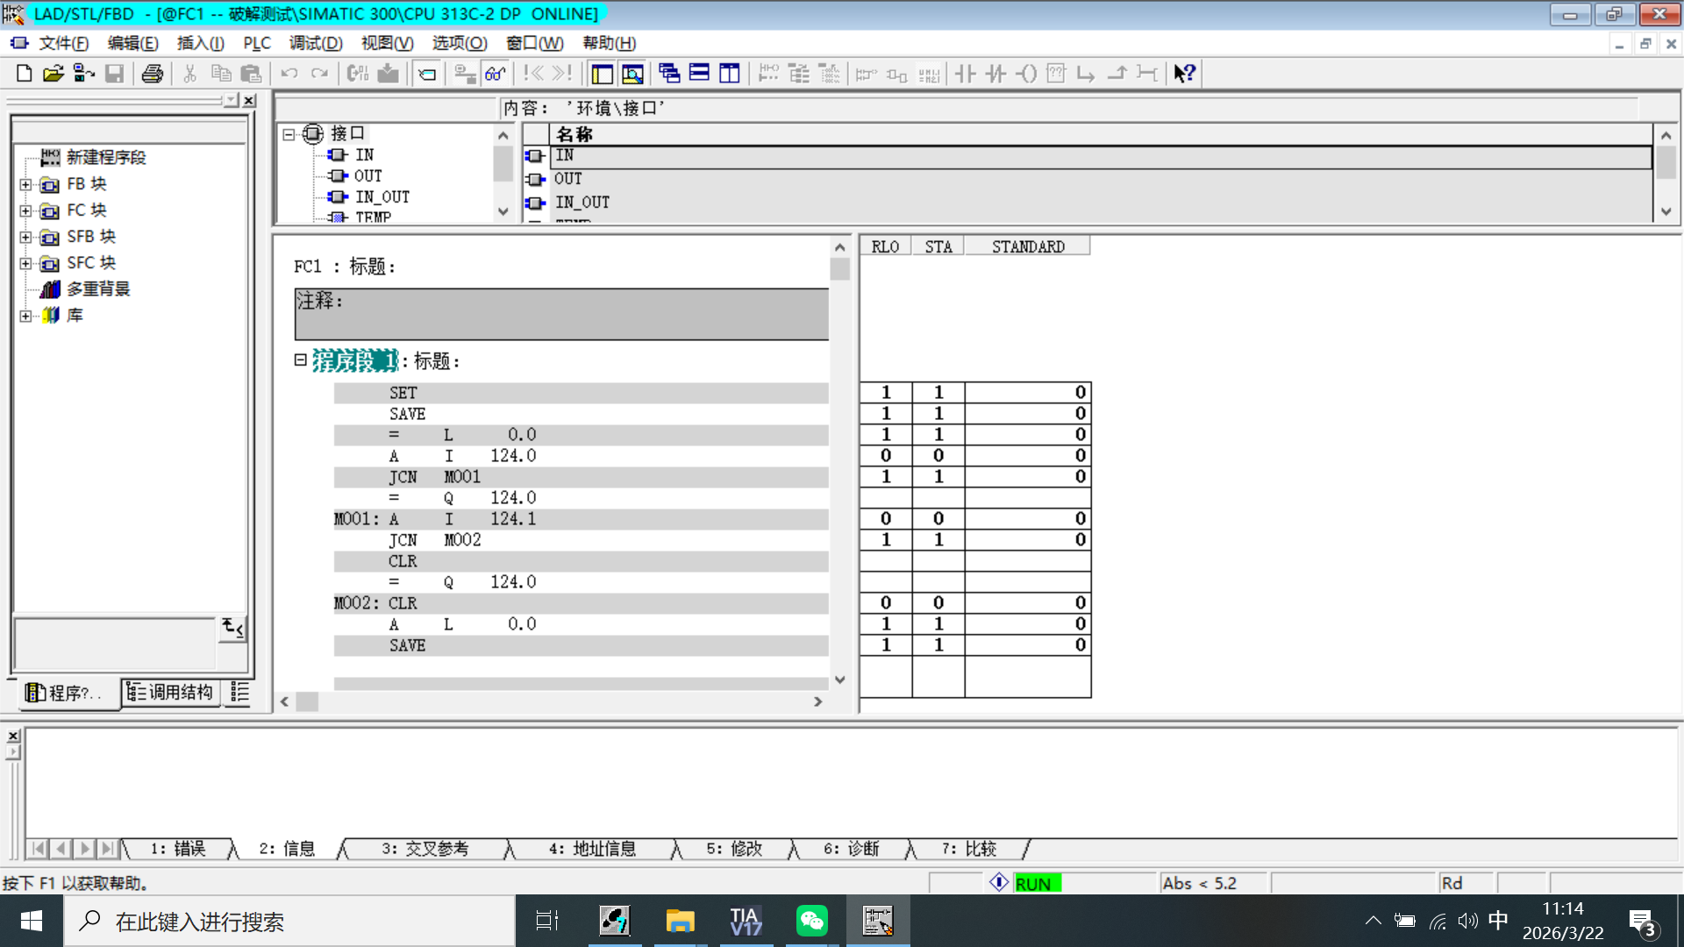Click the tile horizontally toolbar icon
The width and height of the screenshot is (1684, 947).
coord(699,74)
